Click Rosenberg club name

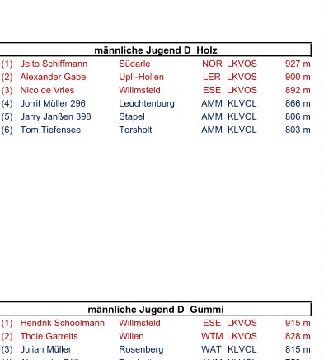[x=141, y=349]
